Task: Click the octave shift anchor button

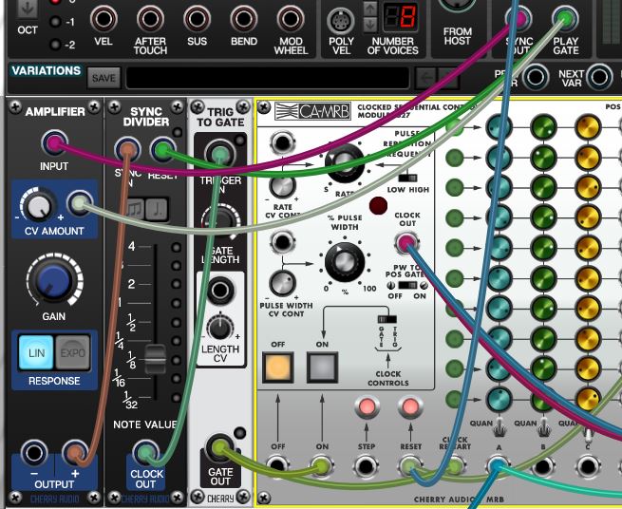Action: [x=27, y=9]
